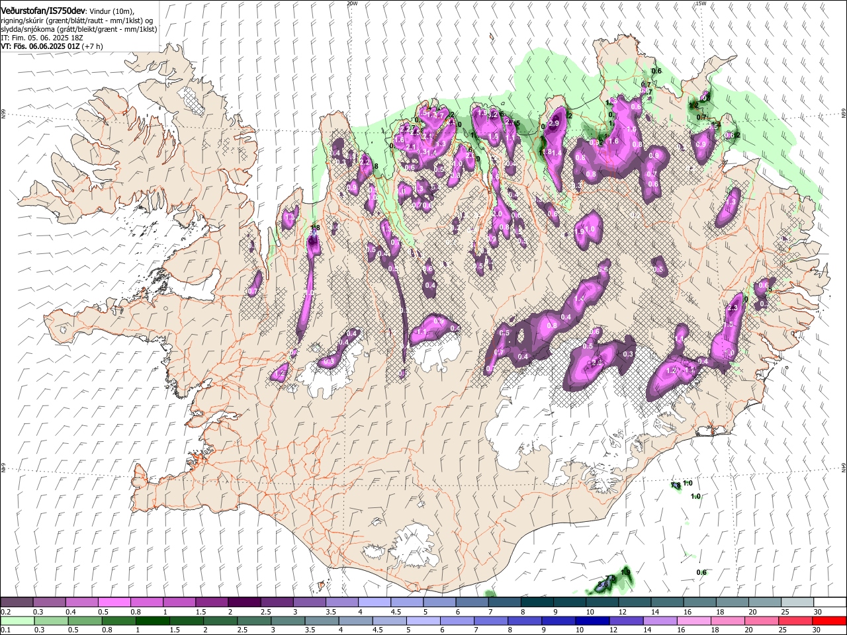Click the pale green 0.1 swatch in rain legend
The height and width of the screenshot is (635, 847).
[17, 620]
